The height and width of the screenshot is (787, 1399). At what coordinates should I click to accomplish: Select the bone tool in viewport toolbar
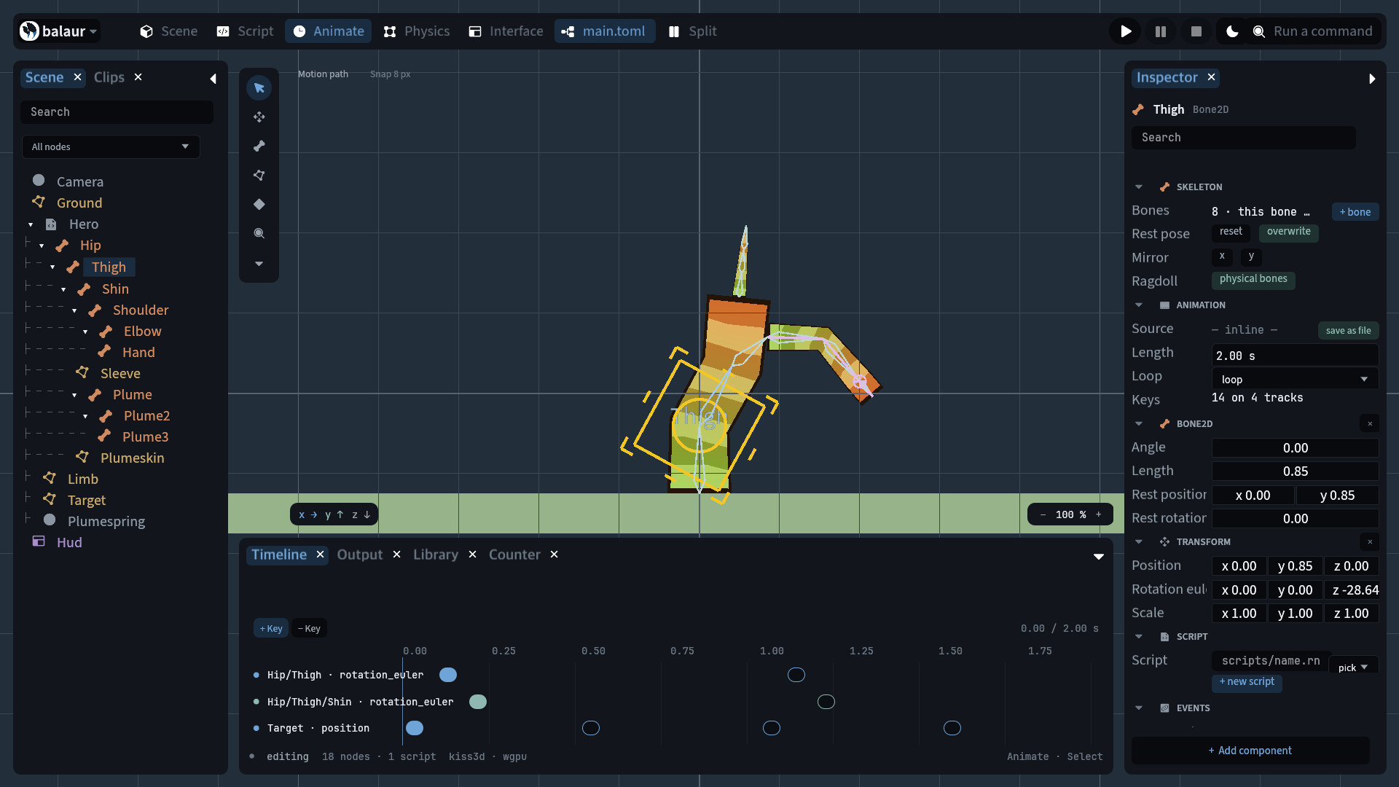(259, 146)
